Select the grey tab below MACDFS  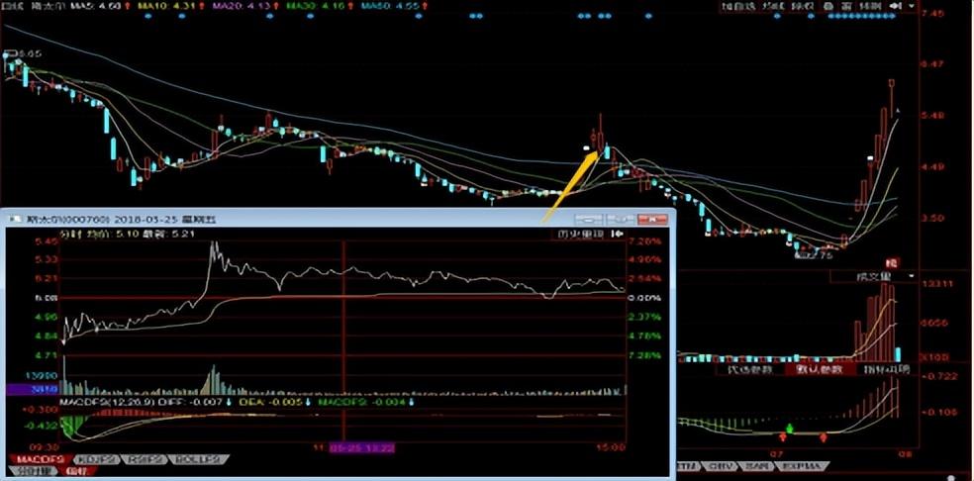pos(33,471)
